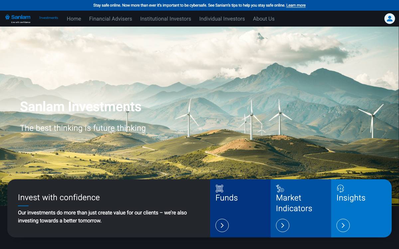Open the Institutional Investors menu

[166, 19]
